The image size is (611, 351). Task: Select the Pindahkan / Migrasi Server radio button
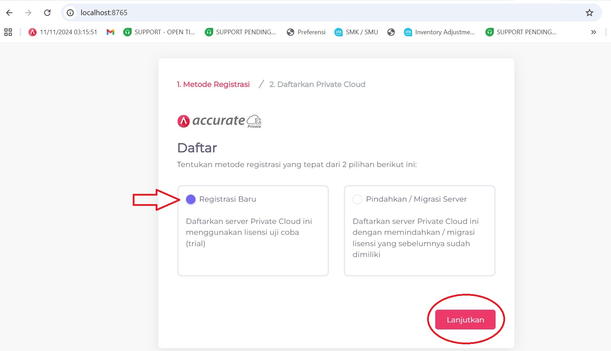pos(357,200)
